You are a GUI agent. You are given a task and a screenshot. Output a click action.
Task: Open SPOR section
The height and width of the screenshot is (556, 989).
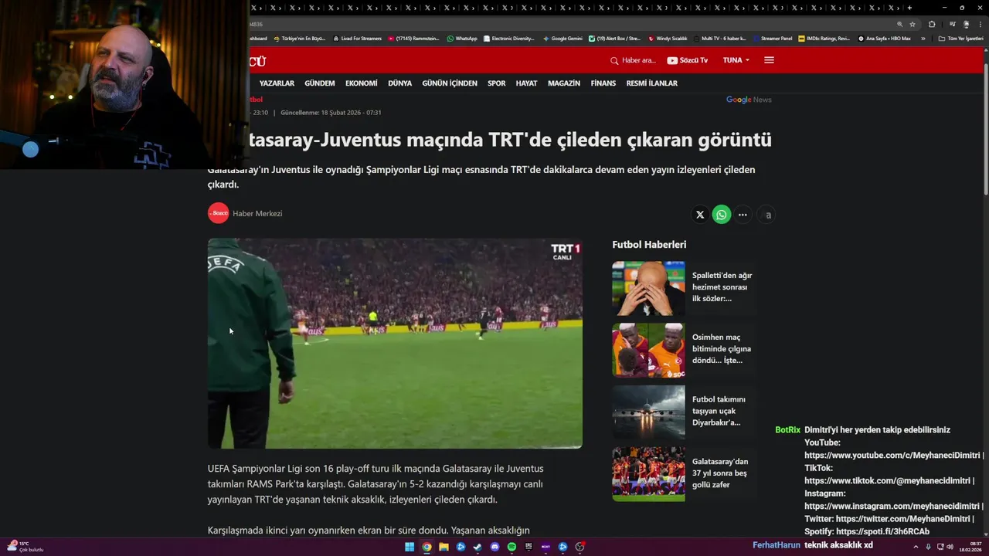[497, 83]
